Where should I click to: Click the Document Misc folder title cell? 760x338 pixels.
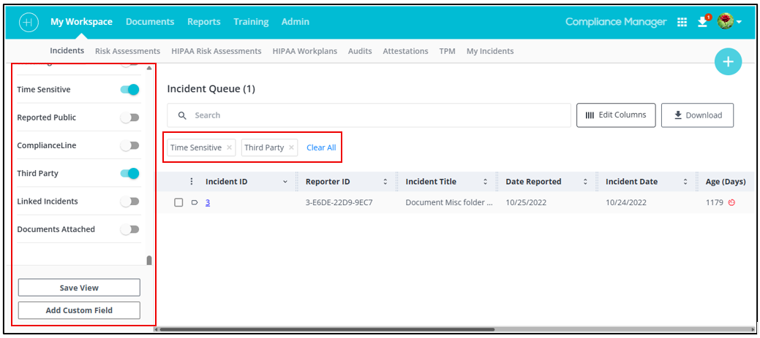point(449,203)
